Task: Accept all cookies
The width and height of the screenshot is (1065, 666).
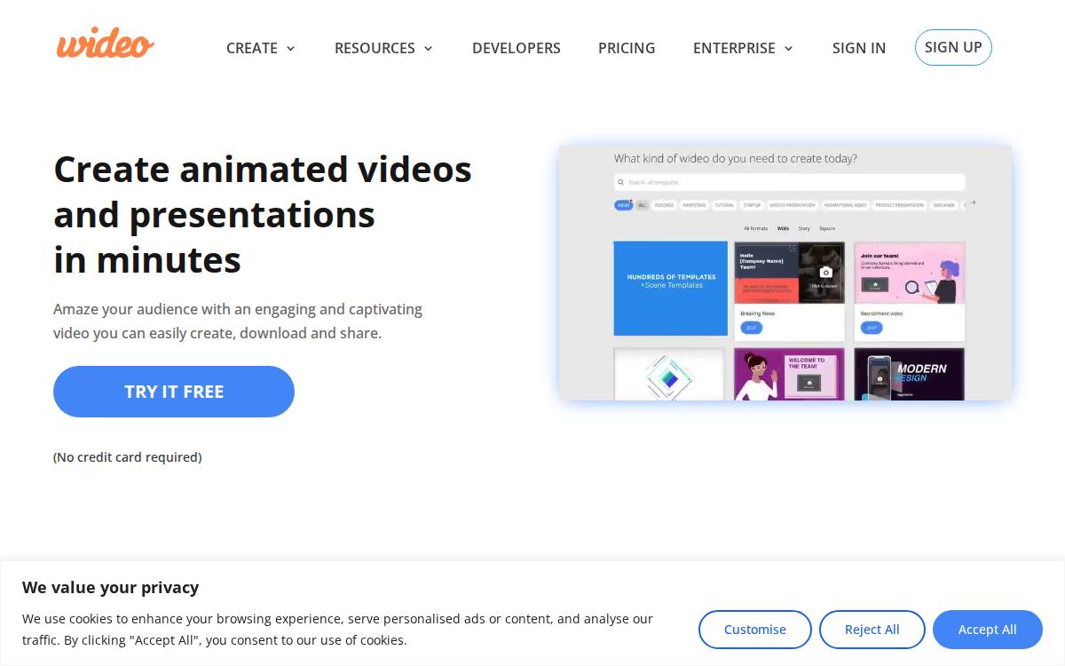Action: (x=988, y=630)
